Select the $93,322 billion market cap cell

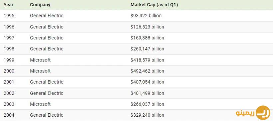pos(146,16)
